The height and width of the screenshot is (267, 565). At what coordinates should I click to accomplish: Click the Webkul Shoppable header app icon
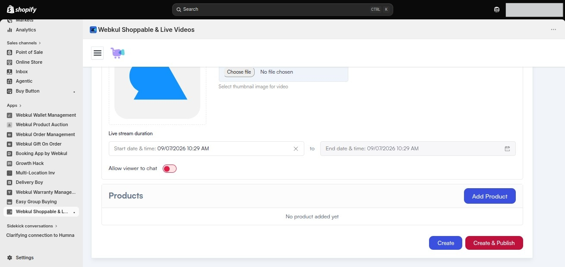tap(93, 30)
